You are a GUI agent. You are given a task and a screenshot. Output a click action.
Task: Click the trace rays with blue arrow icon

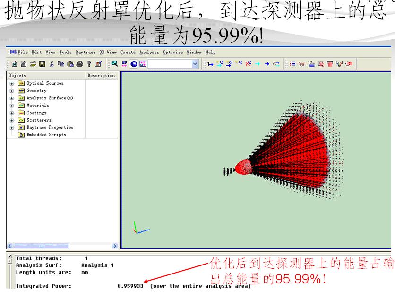pyautogui.click(x=229, y=63)
